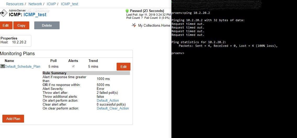The width and height of the screenshot is (297, 138).
Task: Click the ICMP resource type icon
Action: pyautogui.click(x=4, y=13)
